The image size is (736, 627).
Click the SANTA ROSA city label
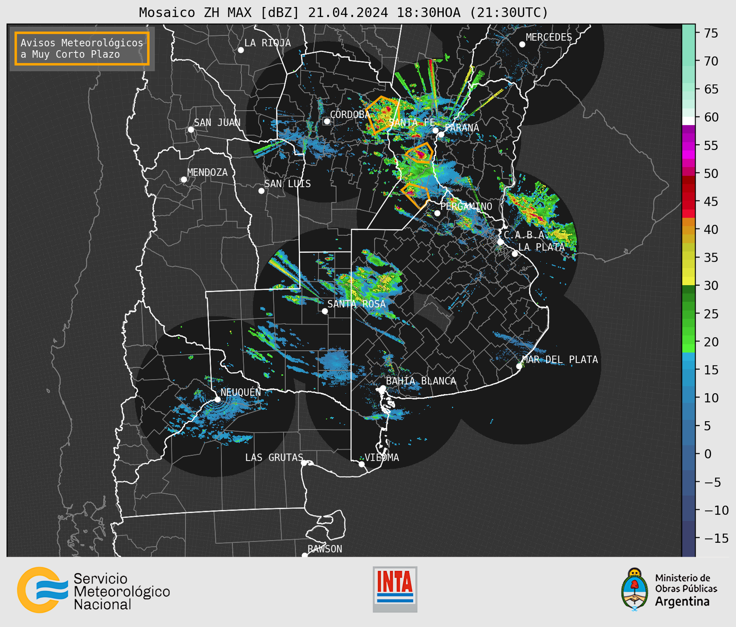(x=356, y=304)
